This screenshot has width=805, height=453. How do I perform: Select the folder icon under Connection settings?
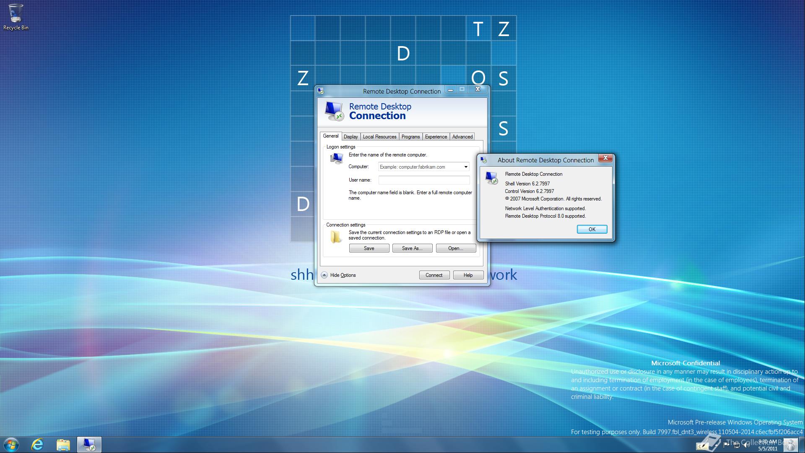[x=336, y=237]
